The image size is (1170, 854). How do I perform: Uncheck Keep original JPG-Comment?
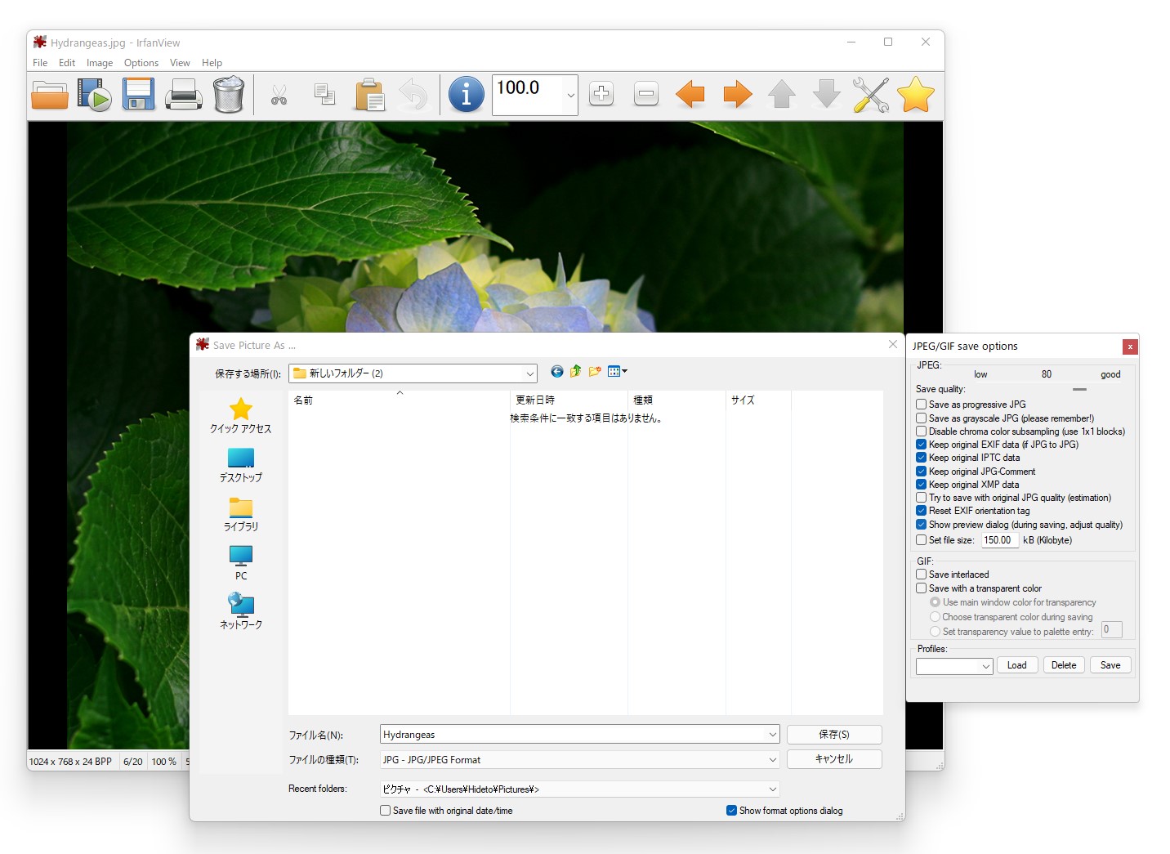coord(921,472)
